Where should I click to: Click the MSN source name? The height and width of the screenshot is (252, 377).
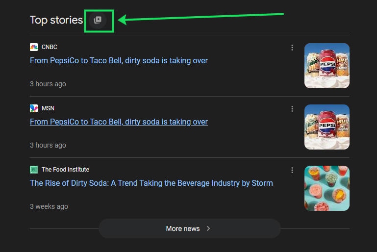(x=48, y=108)
